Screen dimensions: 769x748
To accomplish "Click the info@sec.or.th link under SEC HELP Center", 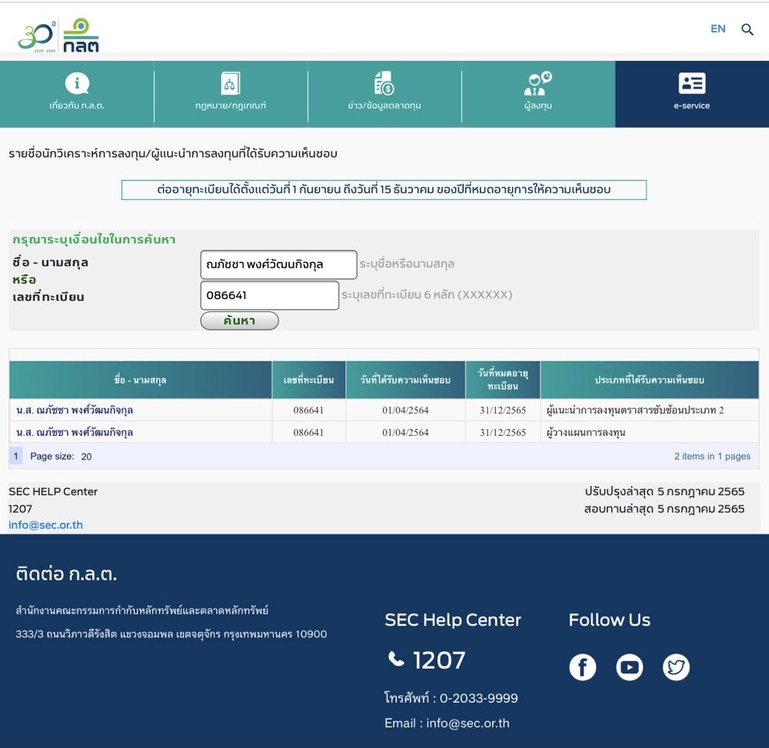I will [45, 525].
